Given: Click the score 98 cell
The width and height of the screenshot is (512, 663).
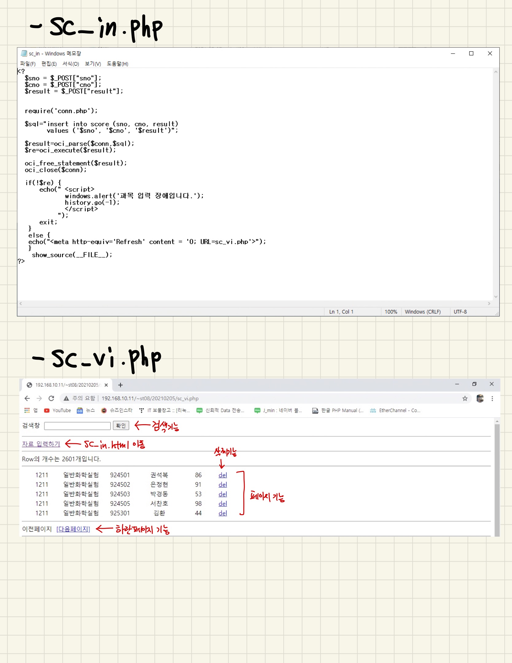Looking at the screenshot, I should [198, 503].
